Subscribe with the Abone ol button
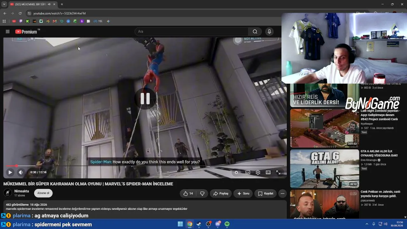This screenshot has width=407, height=229. (x=43, y=193)
